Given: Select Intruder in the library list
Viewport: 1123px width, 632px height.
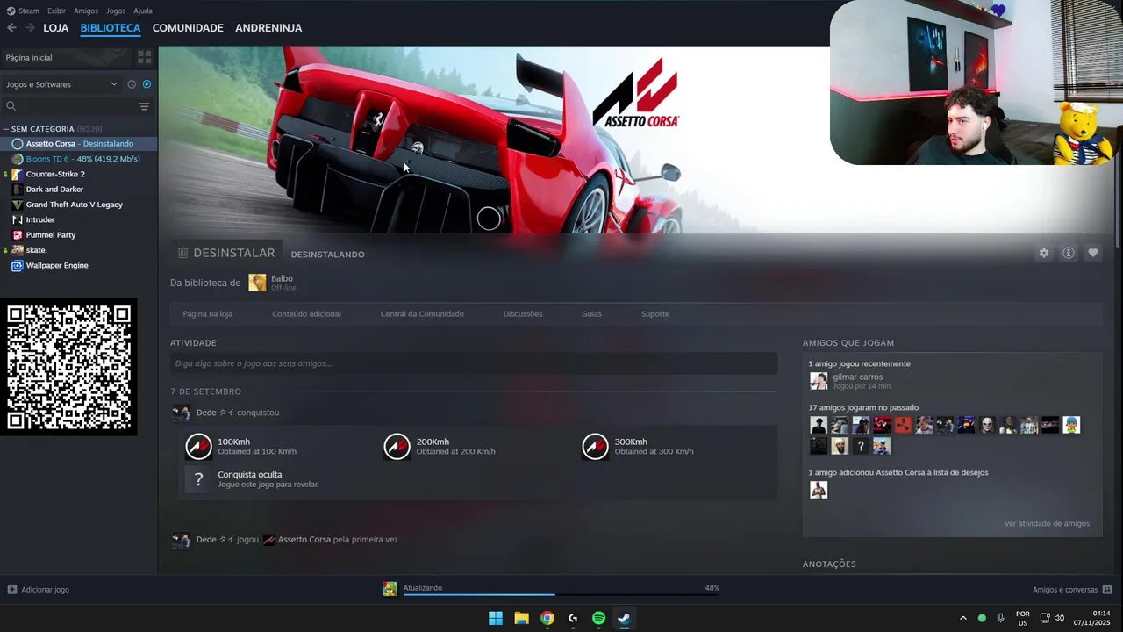Looking at the screenshot, I should tap(79, 219).
